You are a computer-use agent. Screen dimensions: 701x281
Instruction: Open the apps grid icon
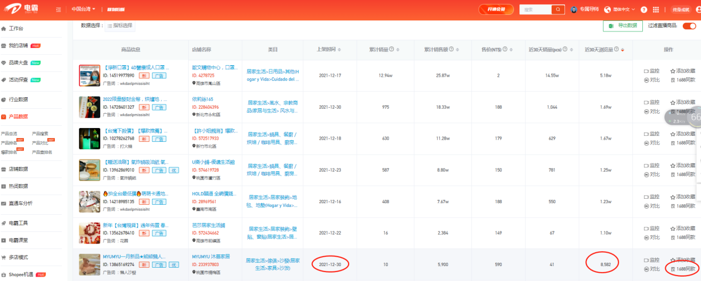pos(656,9)
